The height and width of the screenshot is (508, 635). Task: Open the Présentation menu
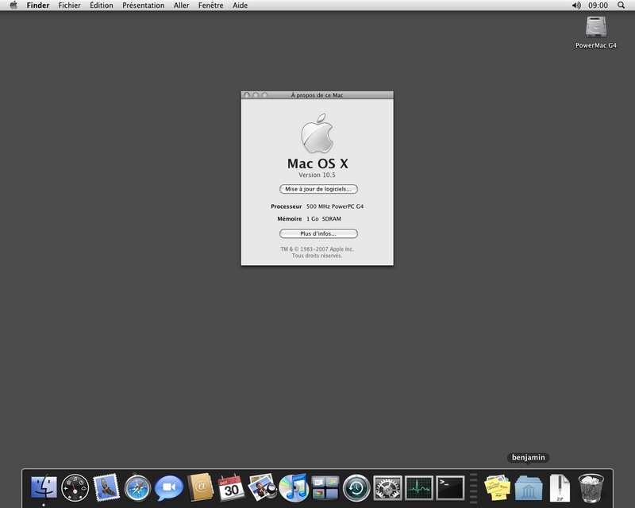[143, 5]
